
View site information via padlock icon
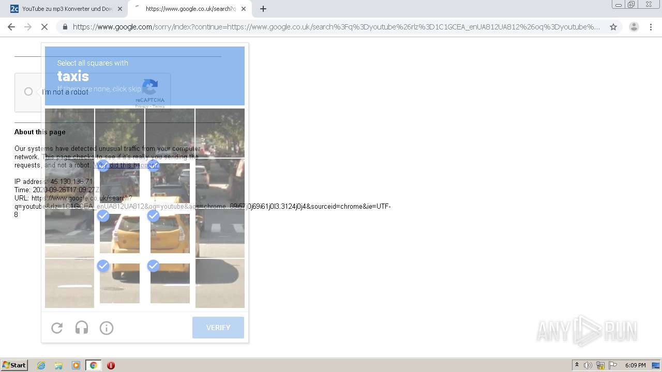click(x=64, y=27)
